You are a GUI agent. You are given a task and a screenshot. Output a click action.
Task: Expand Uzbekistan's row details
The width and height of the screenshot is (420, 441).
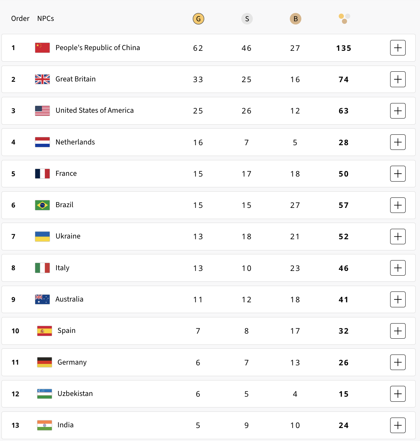[398, 394]
